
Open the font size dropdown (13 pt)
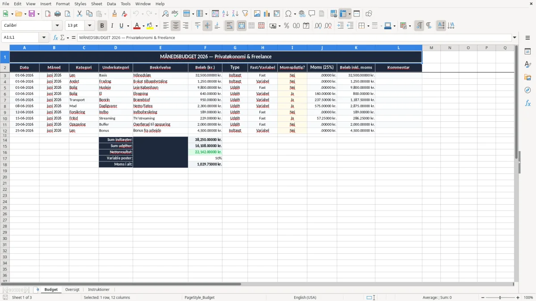(x=90, y=26)
